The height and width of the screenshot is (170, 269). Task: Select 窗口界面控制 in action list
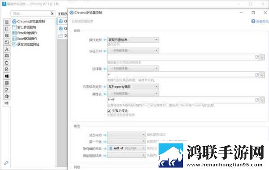click(x=24, y=27)
